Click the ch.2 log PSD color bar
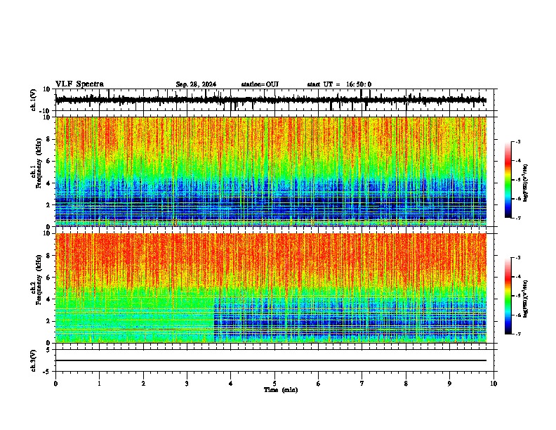Screen dimensions: 556x430 point(508,296)
